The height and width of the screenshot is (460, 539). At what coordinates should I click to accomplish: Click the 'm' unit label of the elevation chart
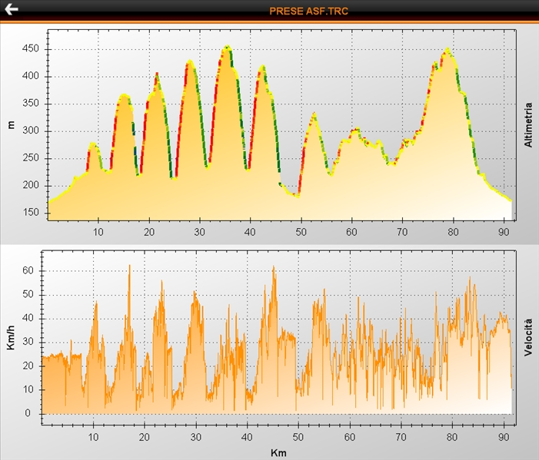pyautogui.click(x=11, y=124)
